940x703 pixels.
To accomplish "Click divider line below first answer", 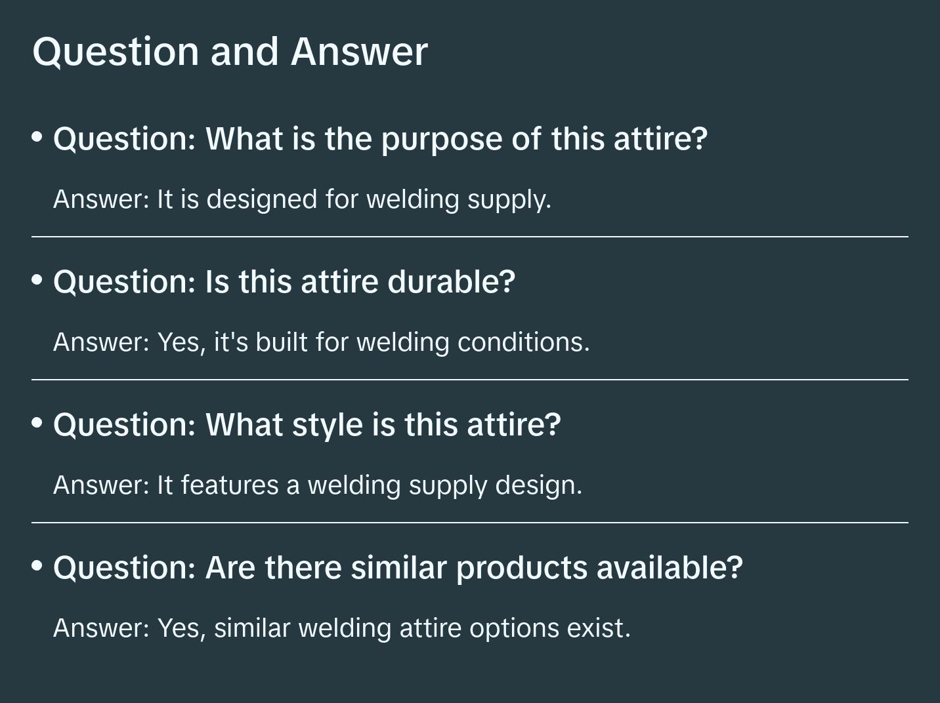I will (469, 237).
